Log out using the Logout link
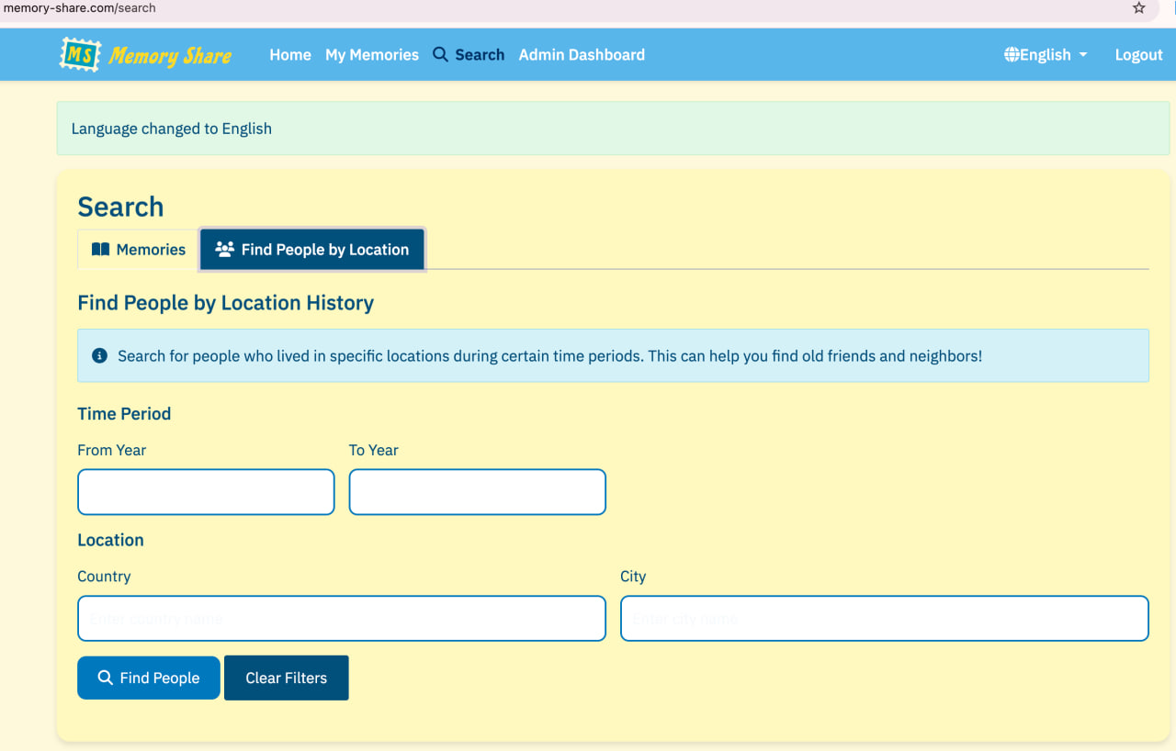Screen dimensions: 1176x751 (1138, 55)
